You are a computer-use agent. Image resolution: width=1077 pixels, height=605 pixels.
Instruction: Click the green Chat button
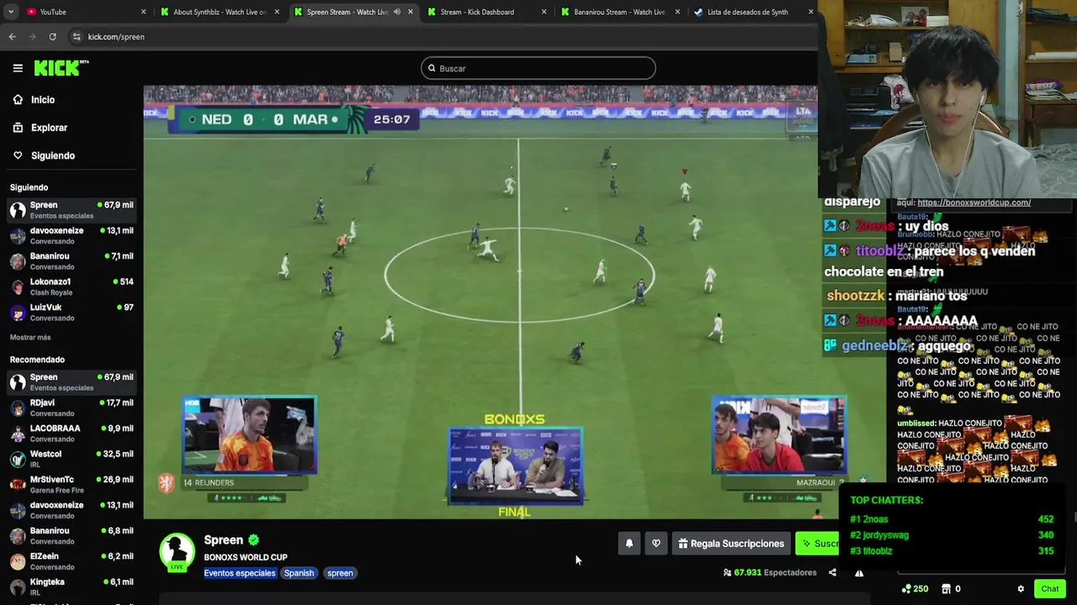(x=1049, y=589)
